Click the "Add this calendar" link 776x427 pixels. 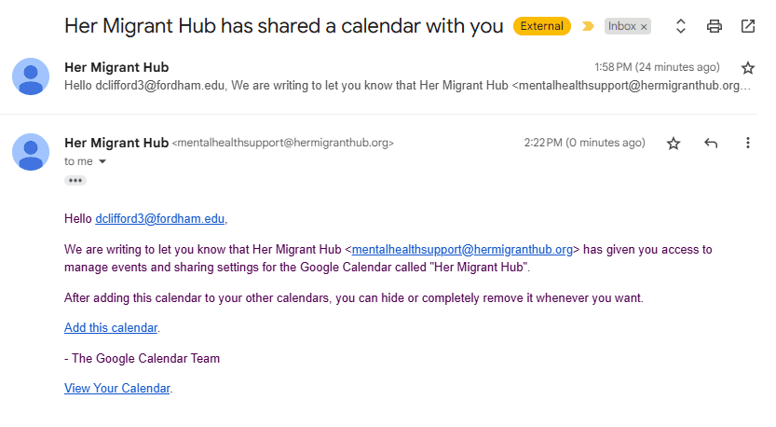(x=111, y=327)
